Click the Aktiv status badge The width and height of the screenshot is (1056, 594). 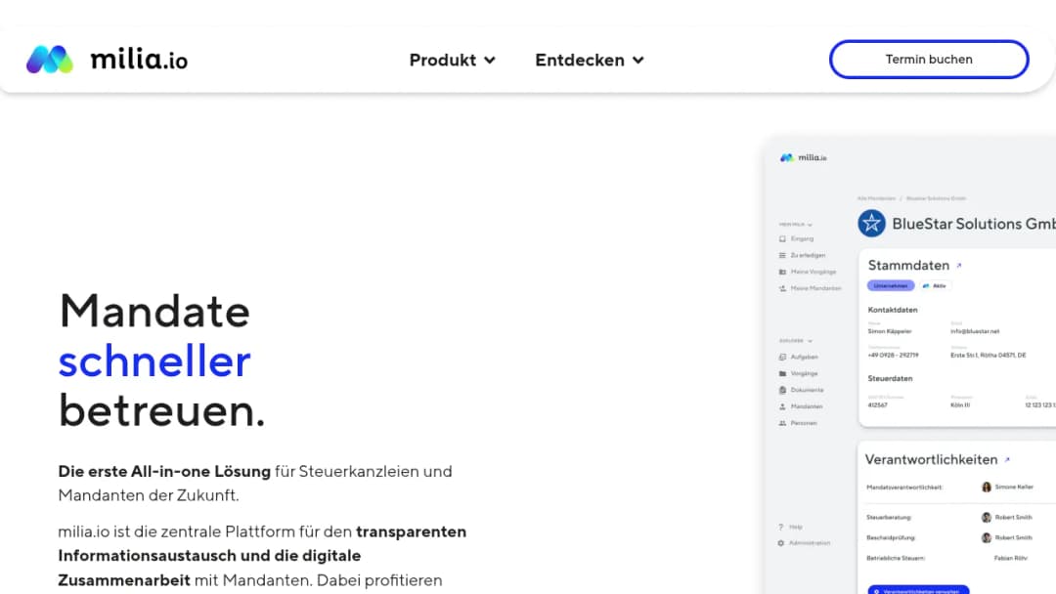pos(935,286)
